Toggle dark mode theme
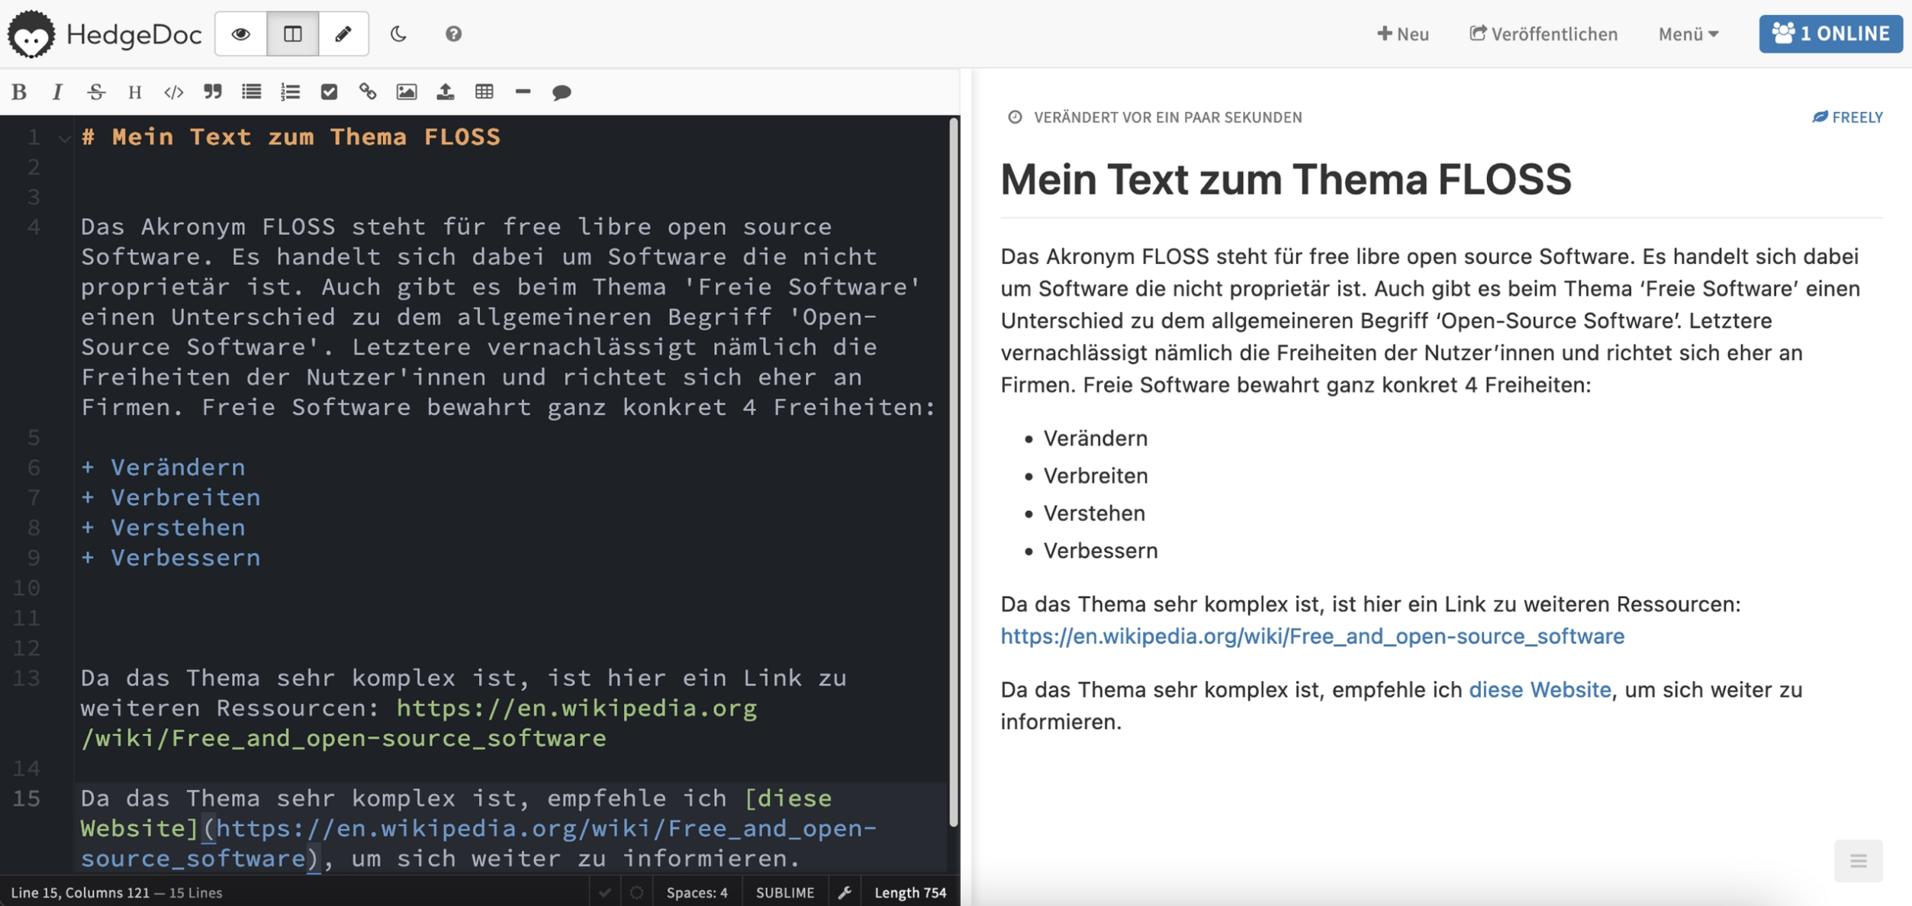 398,33
